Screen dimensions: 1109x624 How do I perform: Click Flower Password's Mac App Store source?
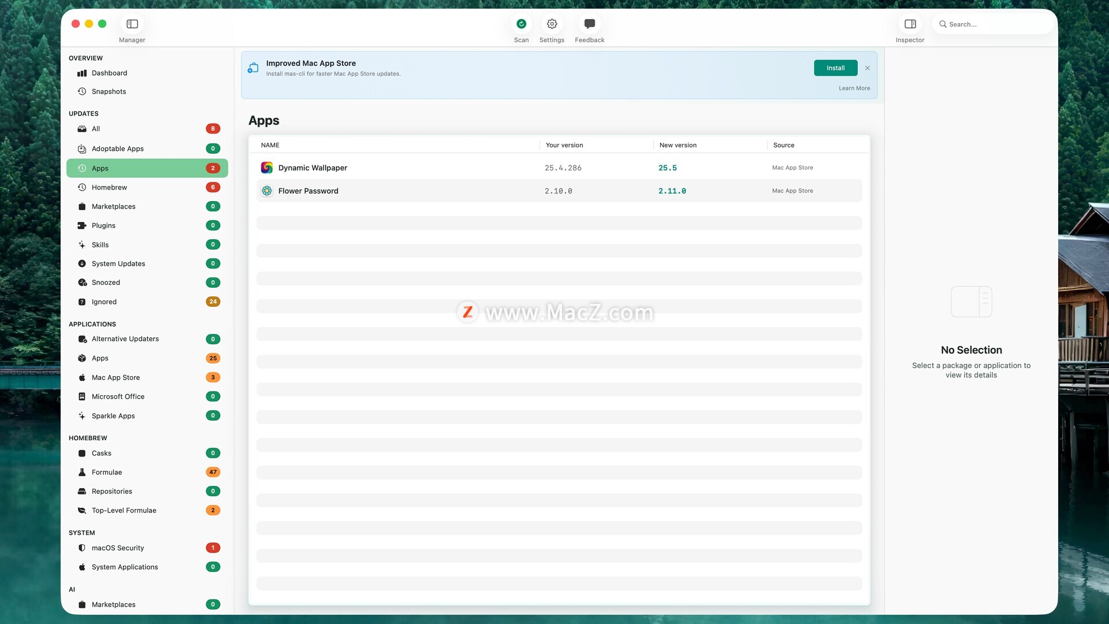pos(792,191)
